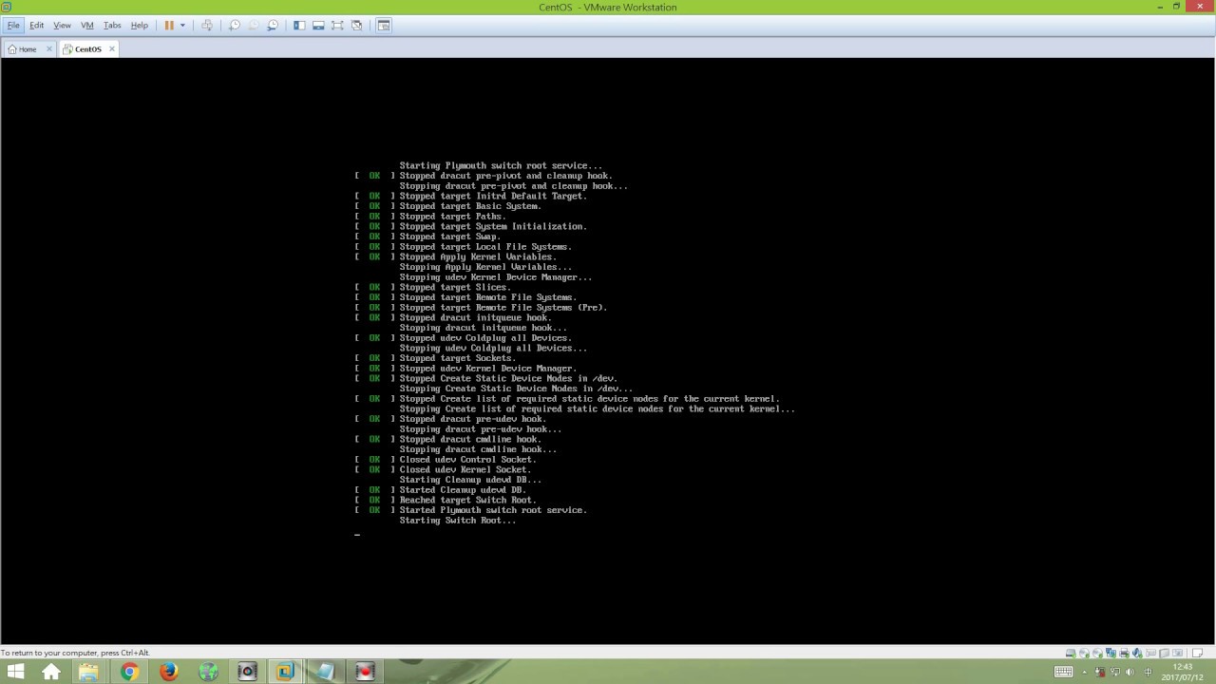Click the second CD/DVD device status icon
Viewport: 1216px width, 684px height.
tap(1097, 653)
